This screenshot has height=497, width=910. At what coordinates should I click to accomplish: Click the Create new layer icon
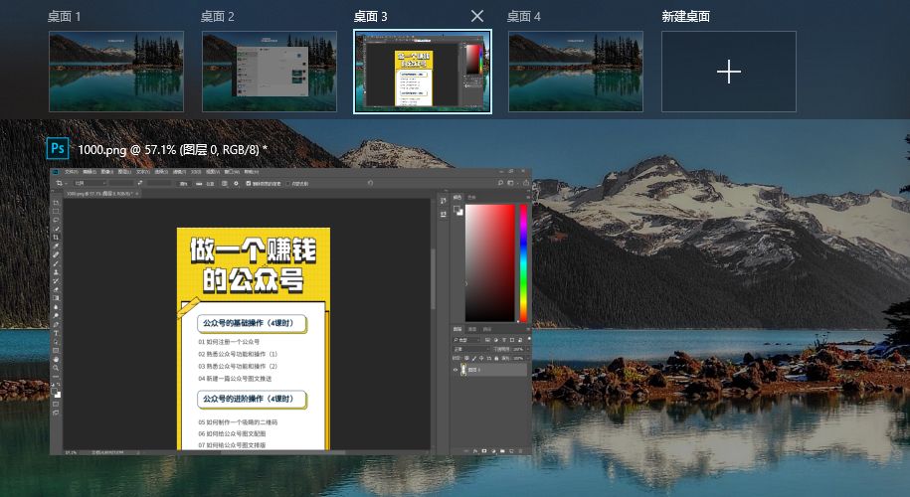coord(511,450)
